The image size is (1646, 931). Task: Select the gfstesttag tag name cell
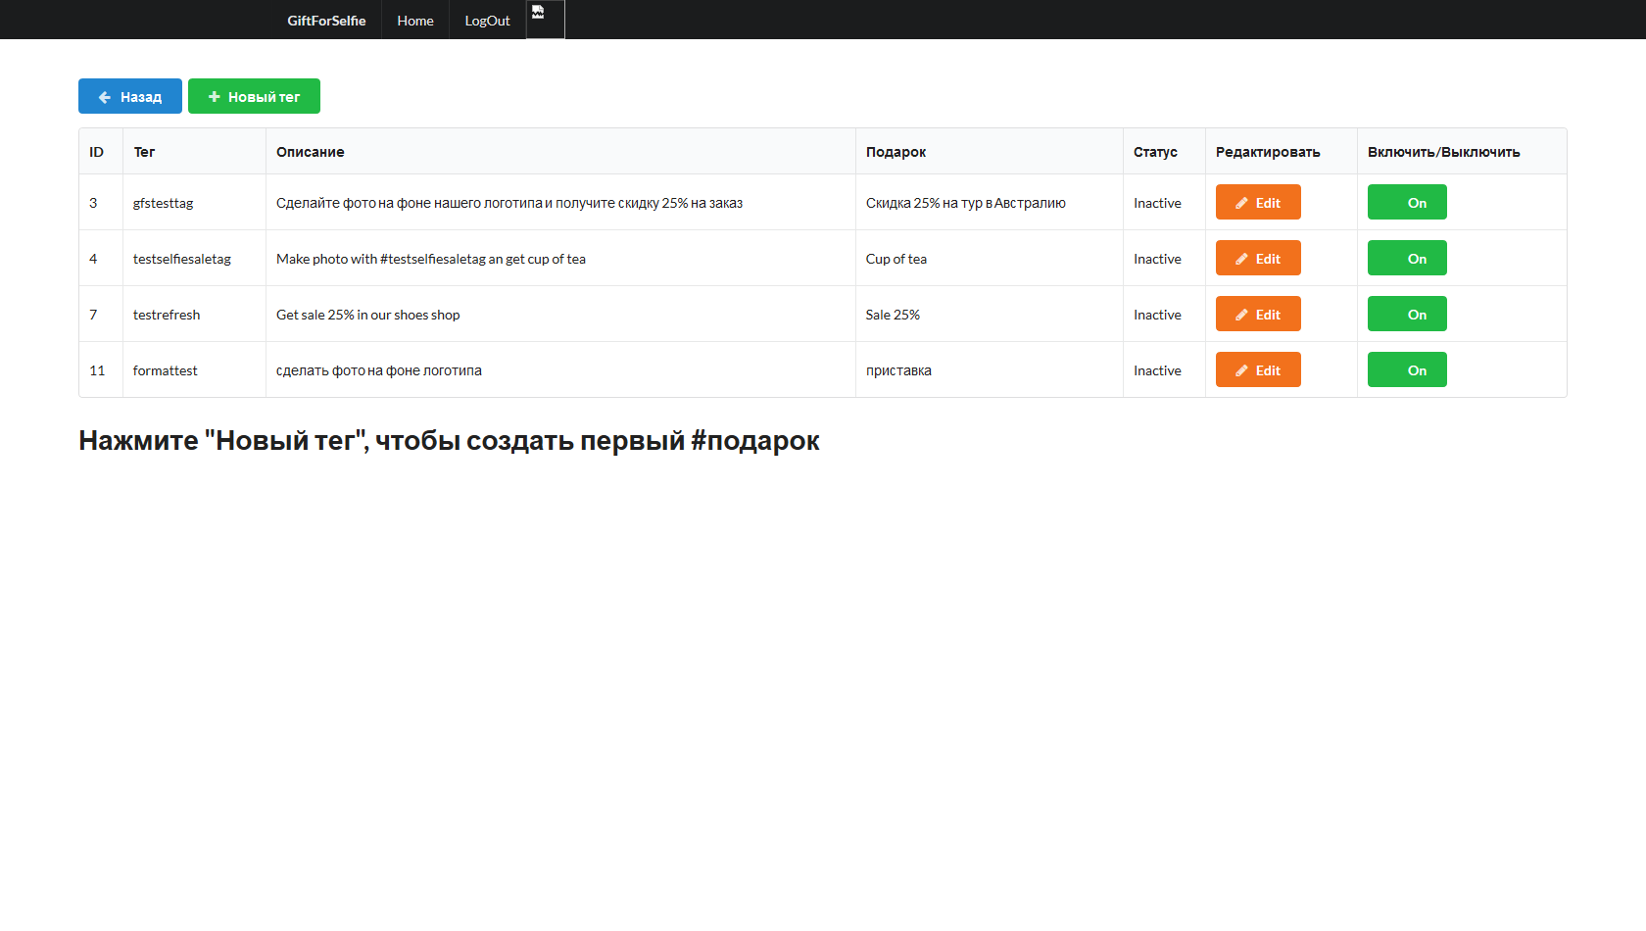point(194,203)
